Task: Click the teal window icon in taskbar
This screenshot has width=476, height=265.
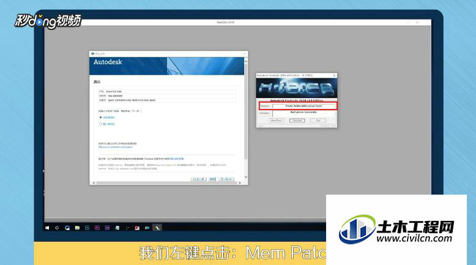Action: coord(147,228)
